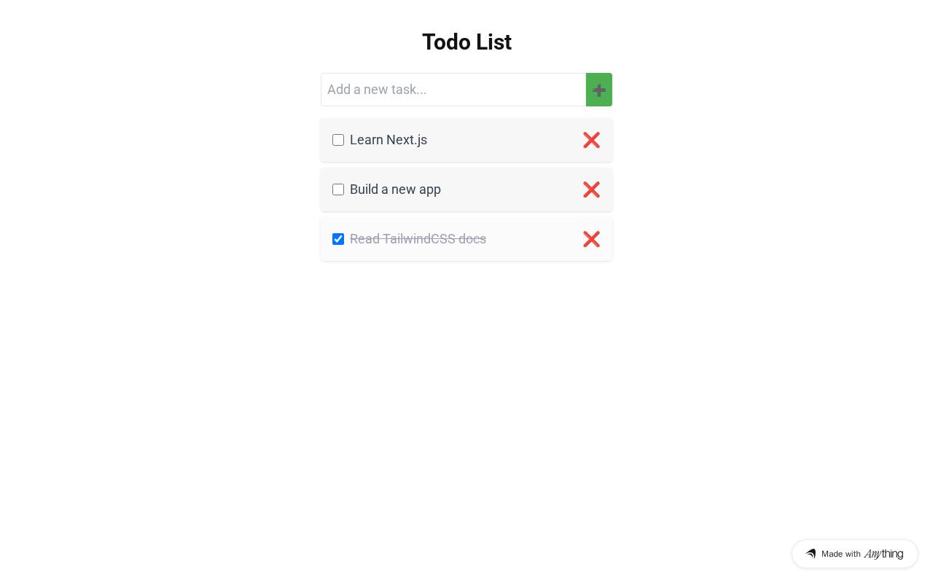The width and height of the screenshot is (933, 583).
Task: Delete the Learn Next.js task
Action: [591, 140]
